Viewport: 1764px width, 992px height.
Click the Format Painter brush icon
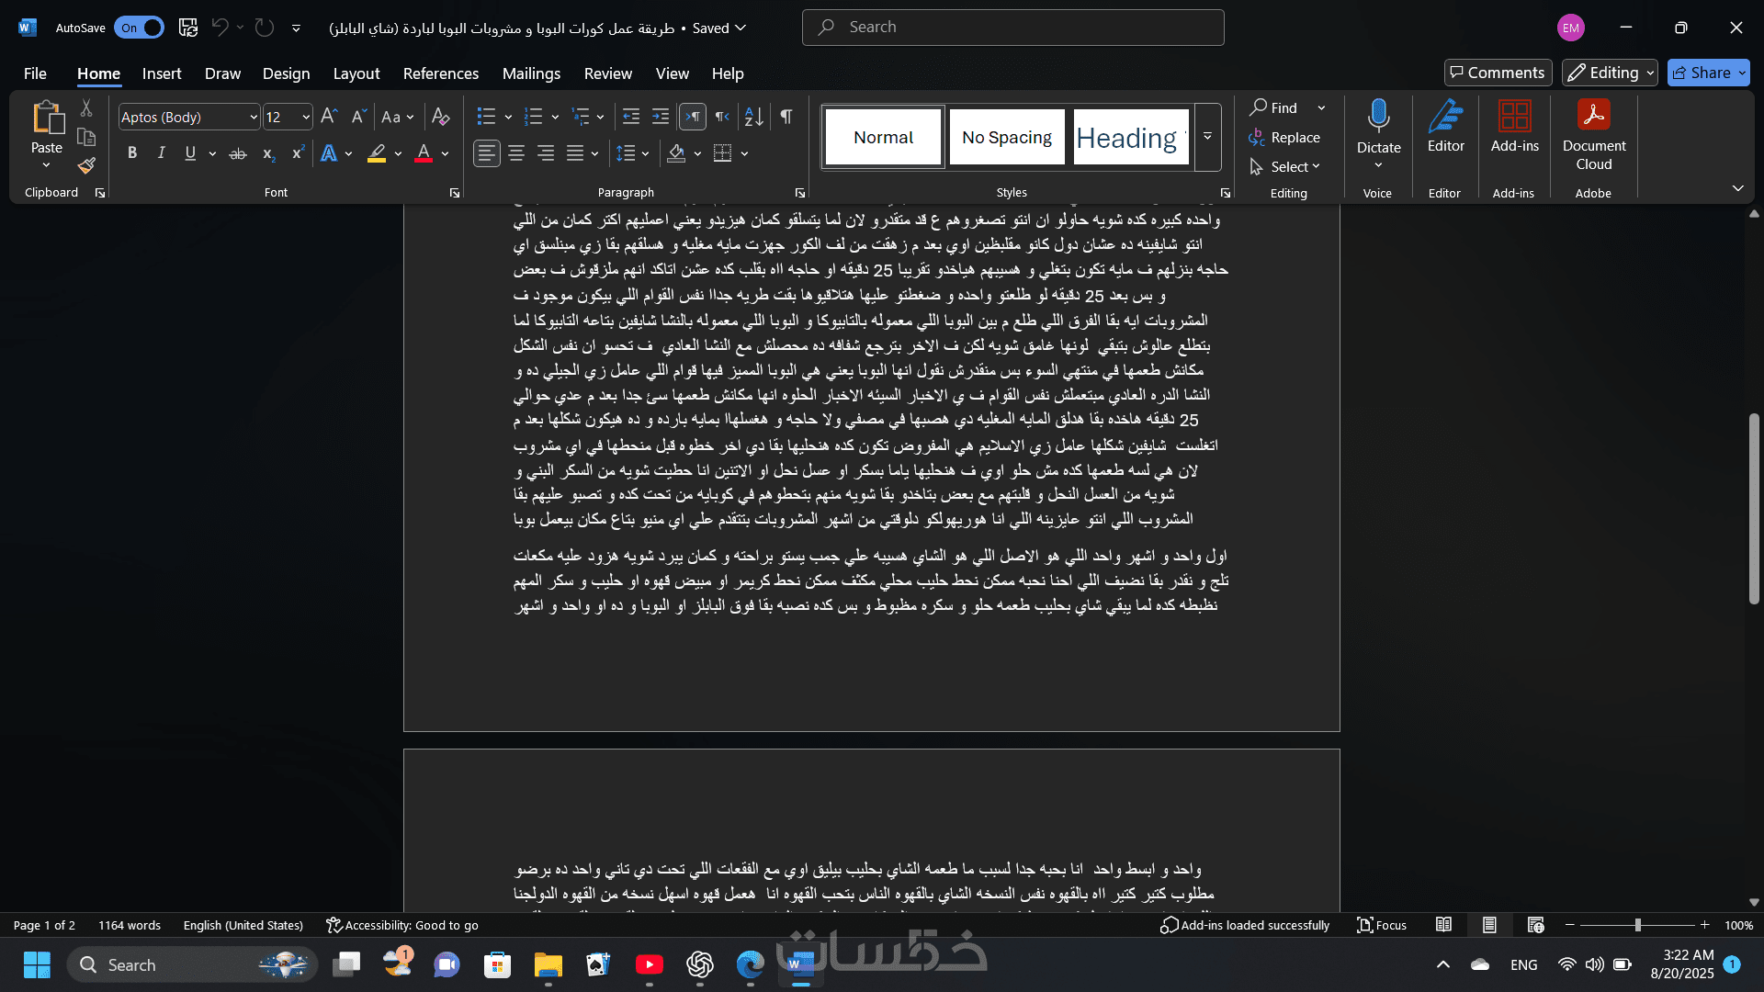(x=86, y=166)
